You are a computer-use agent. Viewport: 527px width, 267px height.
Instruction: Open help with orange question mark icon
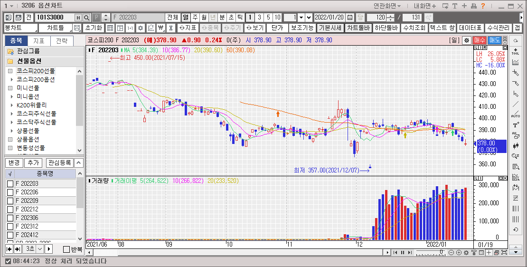[483, 6]
